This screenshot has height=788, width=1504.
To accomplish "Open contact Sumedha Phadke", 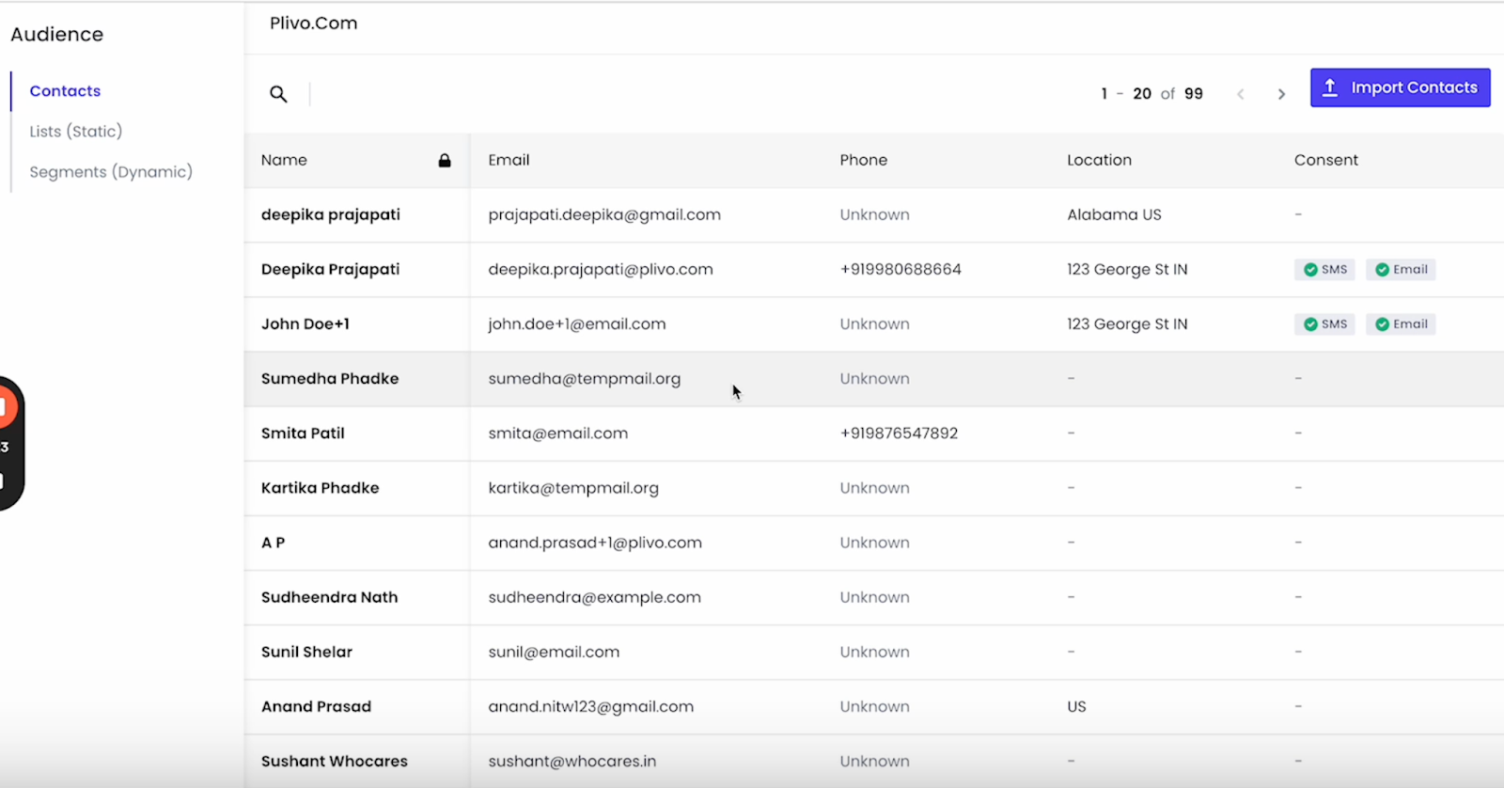I will click(330, 379).
